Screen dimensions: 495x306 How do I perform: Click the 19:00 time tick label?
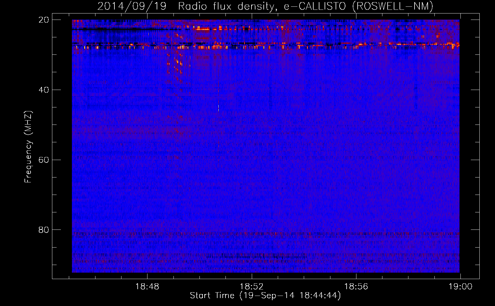(460, 287)
